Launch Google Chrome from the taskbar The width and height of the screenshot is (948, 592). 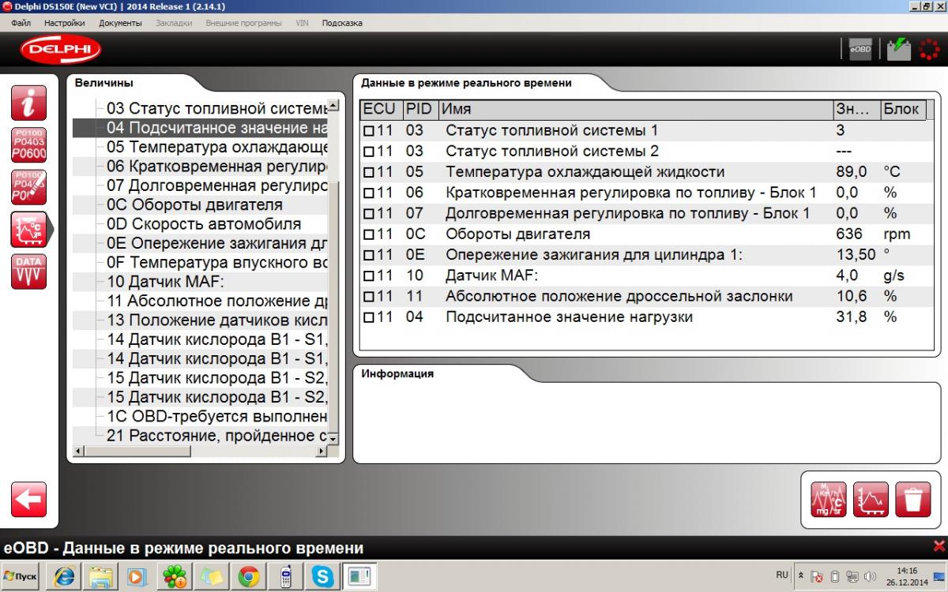pos(248,577)
